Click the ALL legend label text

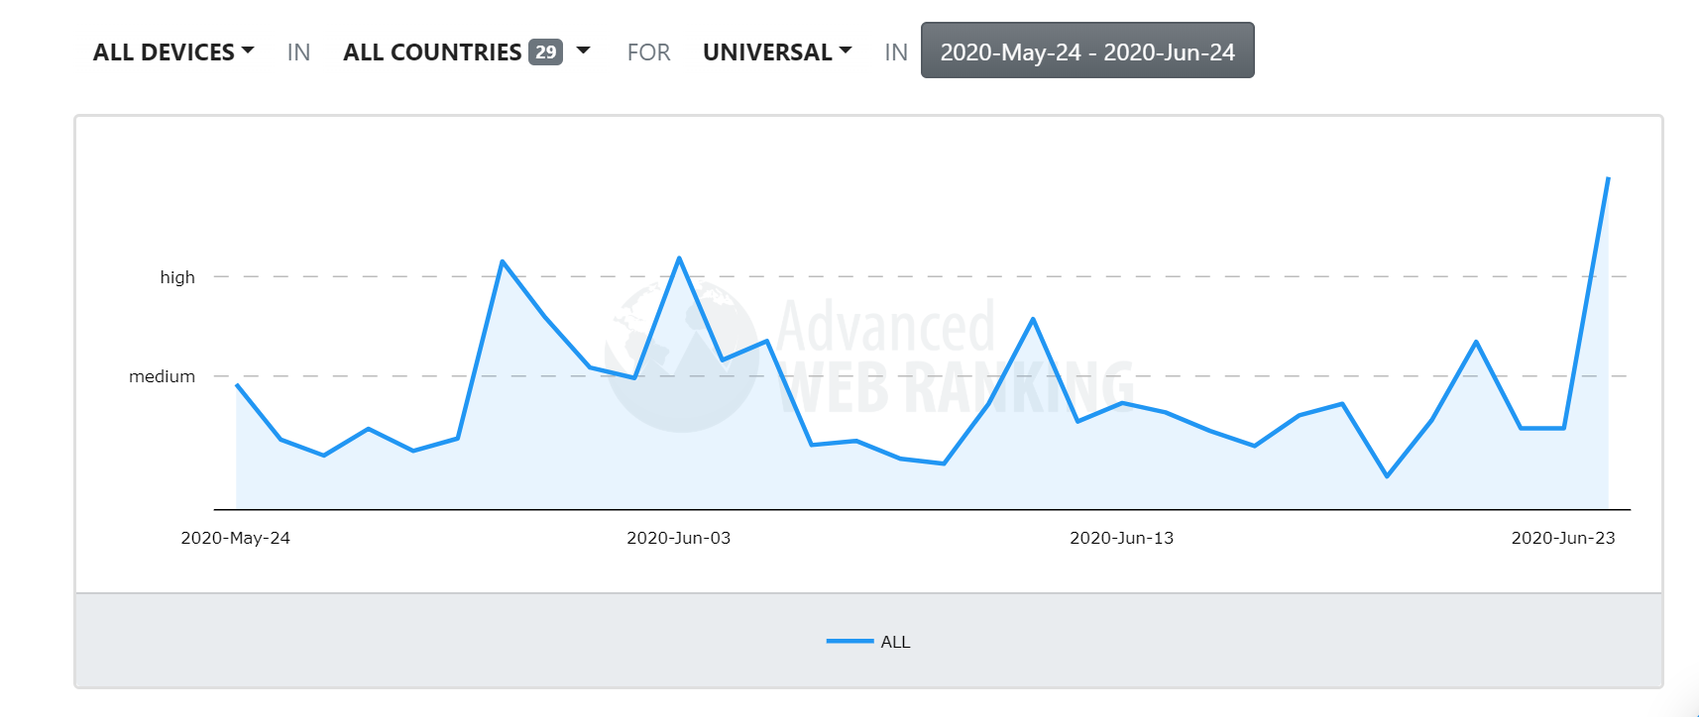click(x=895, y=642)
